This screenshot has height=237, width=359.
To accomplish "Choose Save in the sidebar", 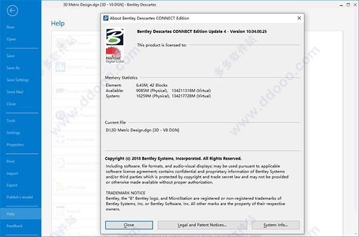I will 10,56.
